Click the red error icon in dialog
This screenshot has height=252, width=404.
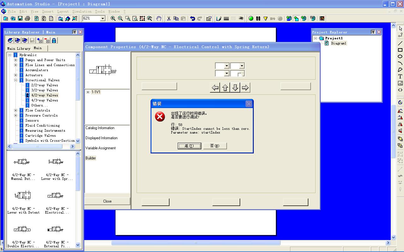[160, 117]
